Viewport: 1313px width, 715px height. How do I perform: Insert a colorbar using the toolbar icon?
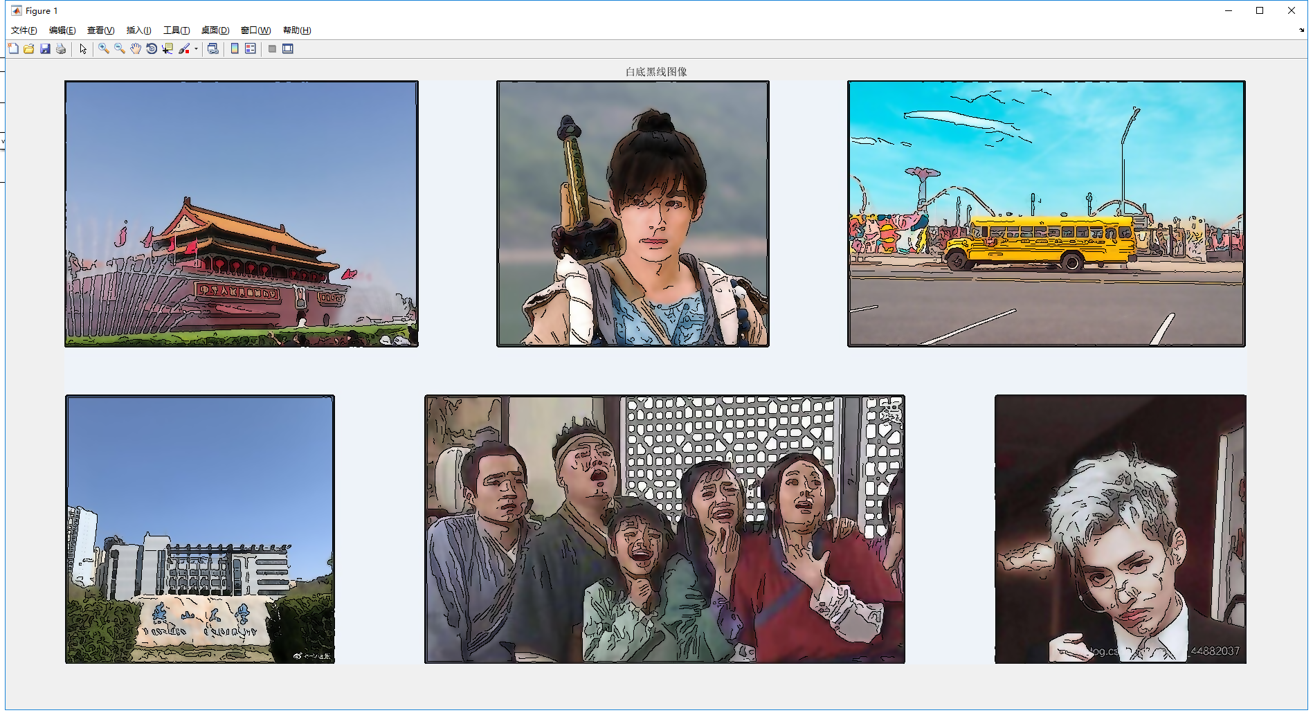point(235,48)
